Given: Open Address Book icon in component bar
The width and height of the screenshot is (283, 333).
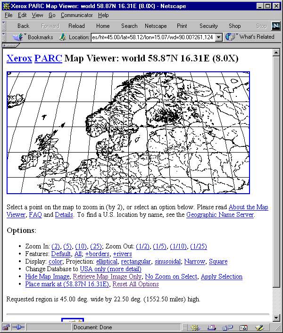Looking at the screenshot, I should pos(243,327).
